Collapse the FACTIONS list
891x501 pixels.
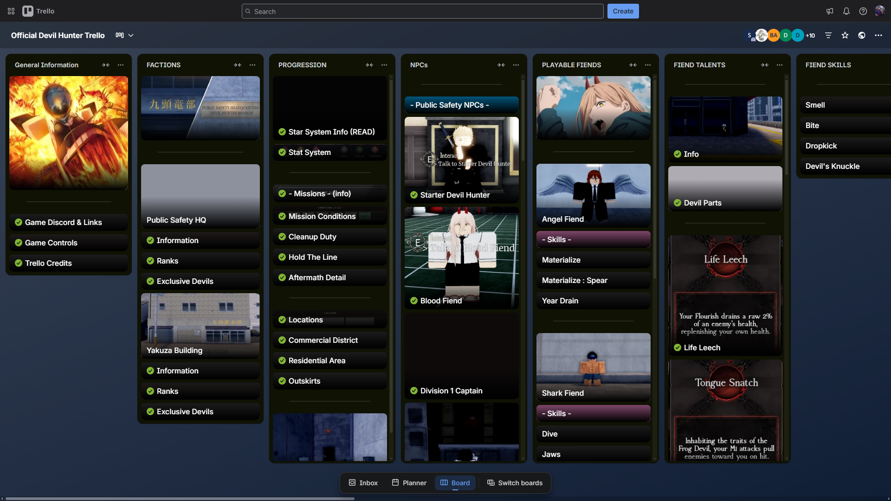pyautogui.click(x=238, y=65)
